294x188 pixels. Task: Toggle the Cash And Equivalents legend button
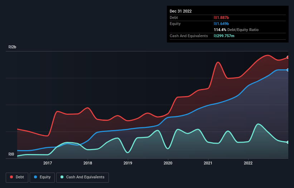(x=82, y=177)
